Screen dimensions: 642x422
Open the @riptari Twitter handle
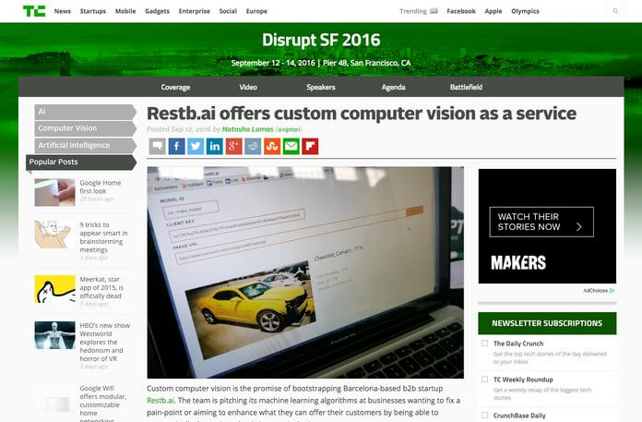(x=289, y=129)
